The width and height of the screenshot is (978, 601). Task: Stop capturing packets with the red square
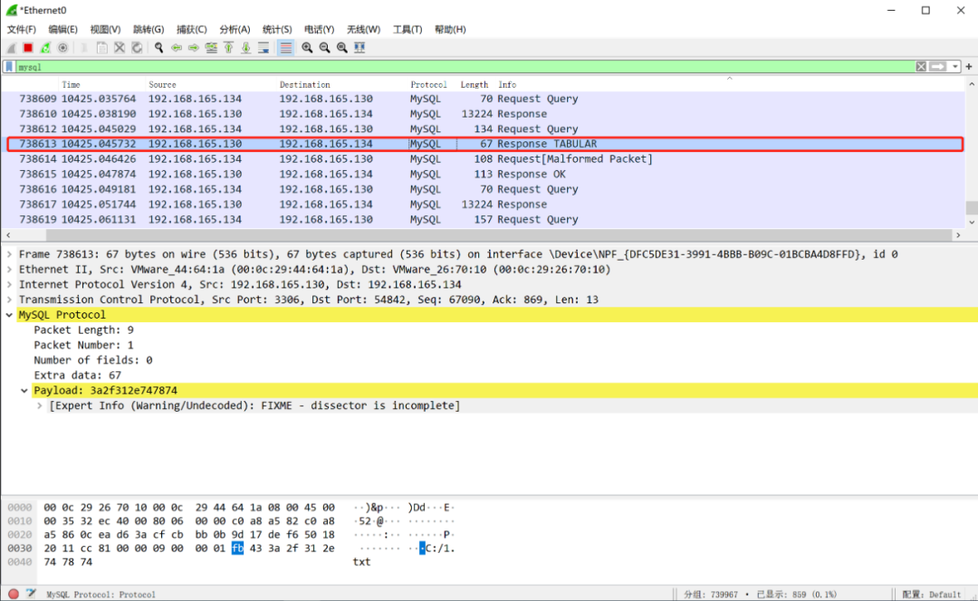point(28,48)
